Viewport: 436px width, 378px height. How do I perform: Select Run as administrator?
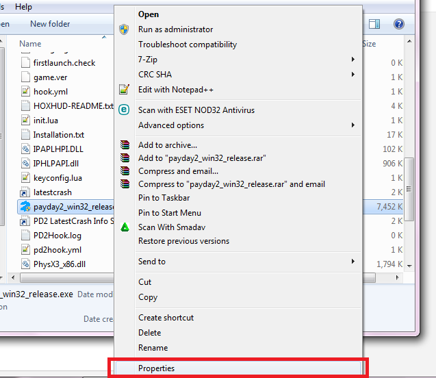click(175, 29)
